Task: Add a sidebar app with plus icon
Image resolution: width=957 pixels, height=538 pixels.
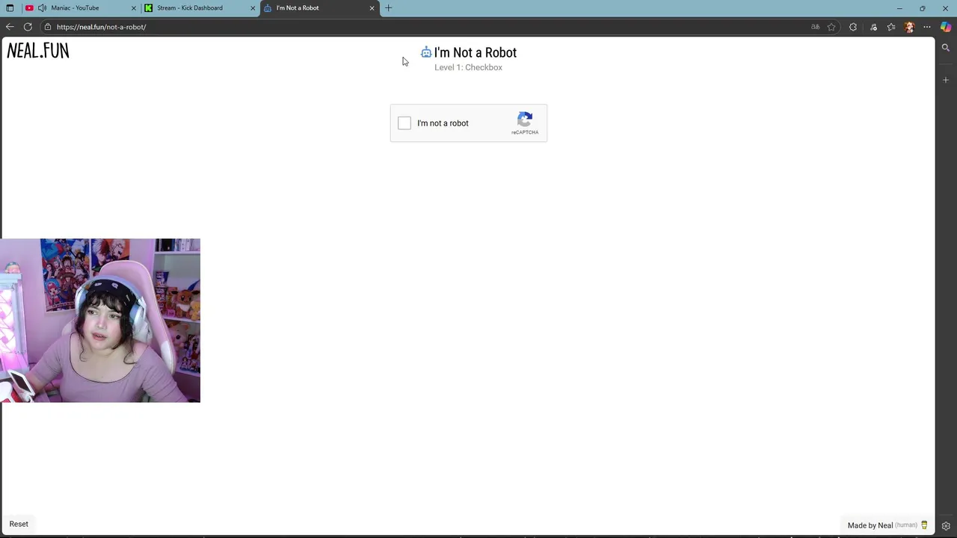Action: tap(946, 80)
